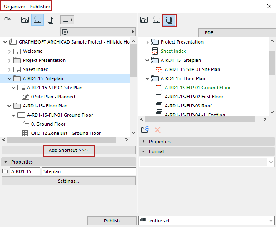Switch left panel to View Map
The height and width of the screenshot is (227, 276).
[x=25, y=20]
